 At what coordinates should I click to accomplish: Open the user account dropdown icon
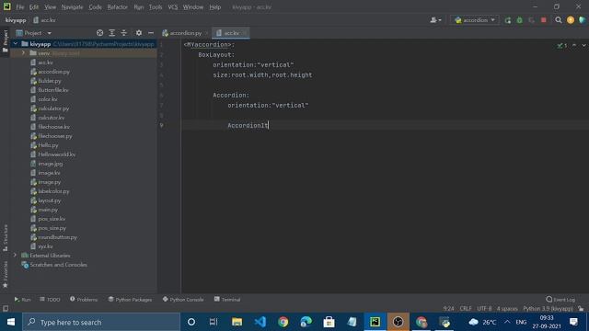pos(435,20)
